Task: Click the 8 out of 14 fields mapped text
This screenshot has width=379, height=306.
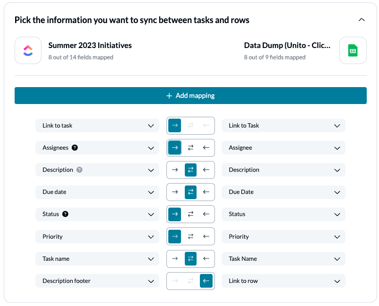Action: point(81,57)
